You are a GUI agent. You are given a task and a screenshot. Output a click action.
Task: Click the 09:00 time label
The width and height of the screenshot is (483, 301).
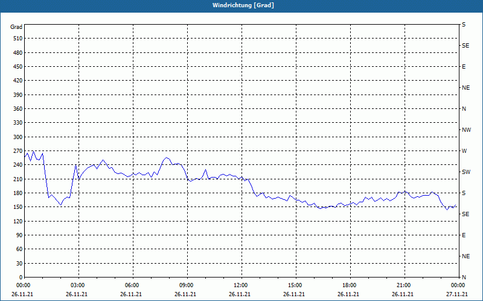pos(187,285)
